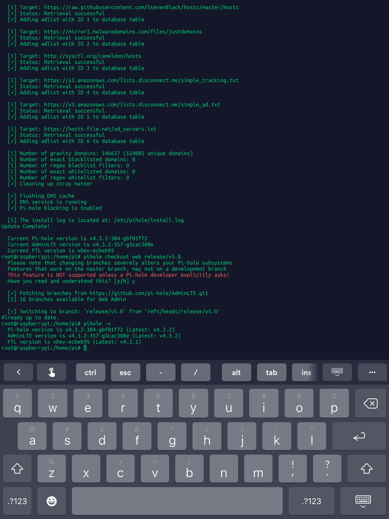Tap 'Pi-hole blocking is Enabled' line

[x=55, y=208]
